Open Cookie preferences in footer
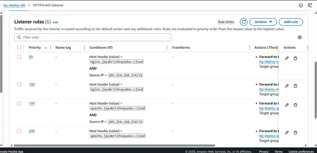This screenshot has width=317, height=153. click(301, 151)
